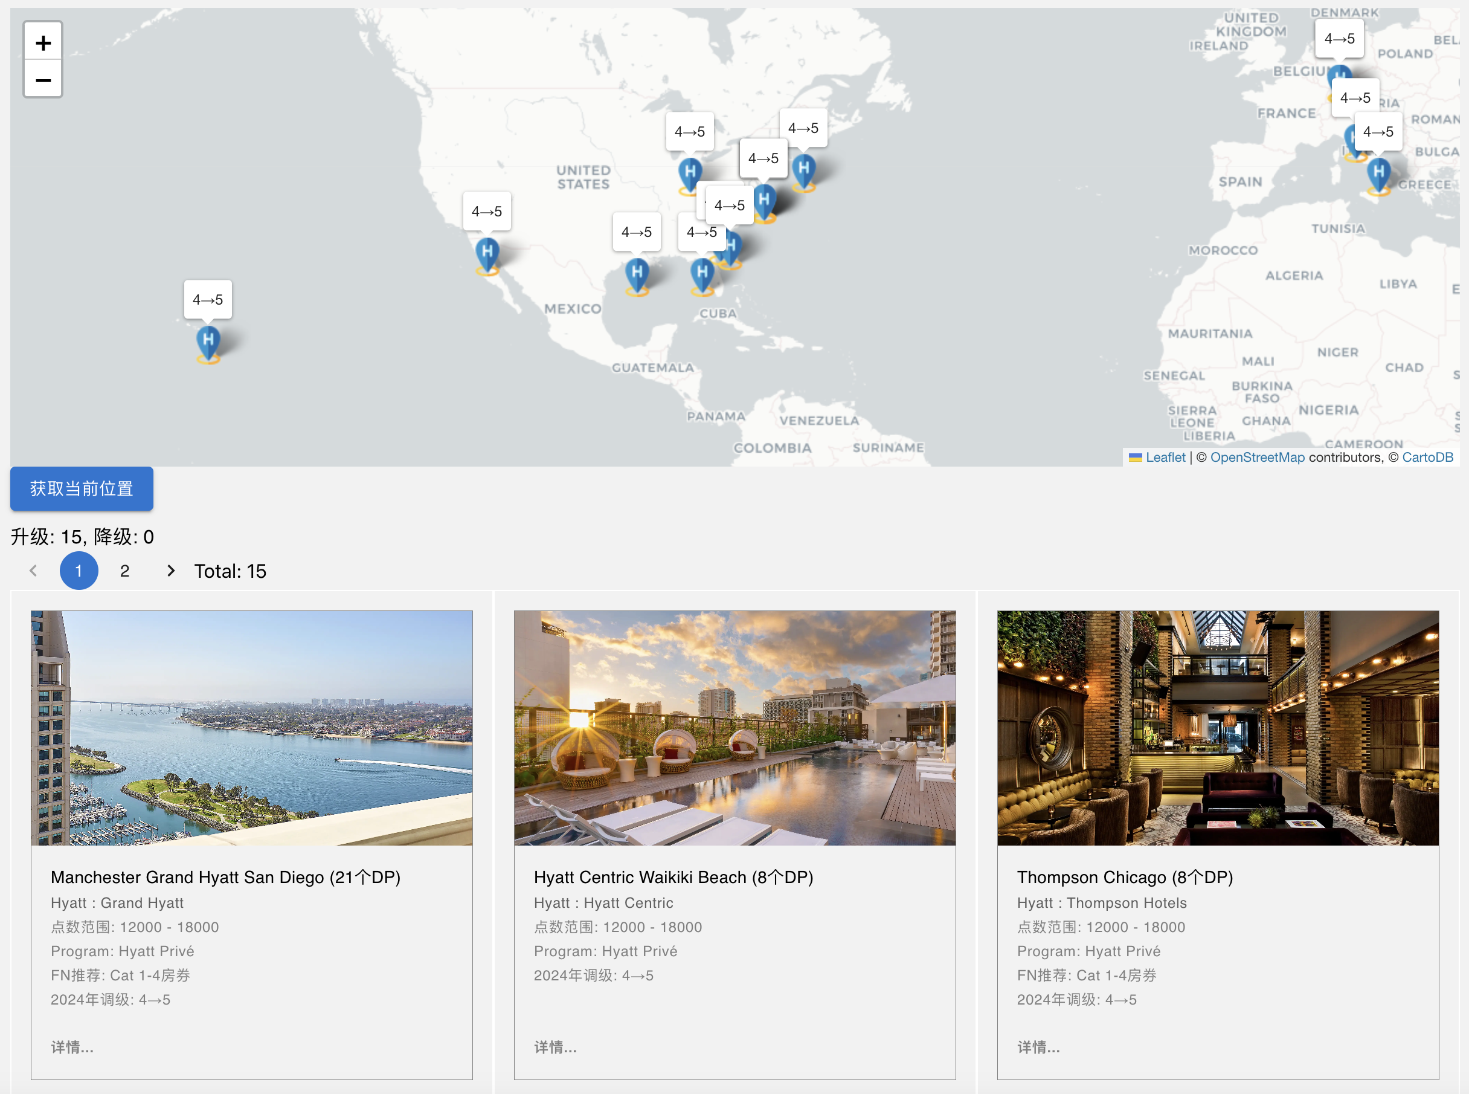Click Thompson Chicago (8个DP) title
The height and width of the screenshot is (1094, 1469).
(x=1125, y=877)
